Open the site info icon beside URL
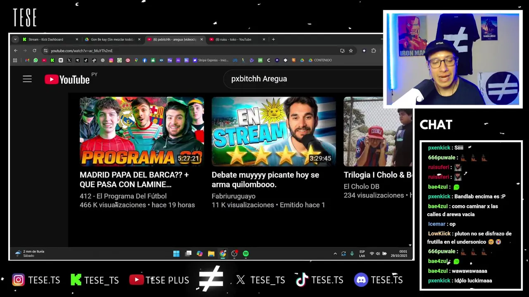The image size is (529, 297). (x=45, y=50)
